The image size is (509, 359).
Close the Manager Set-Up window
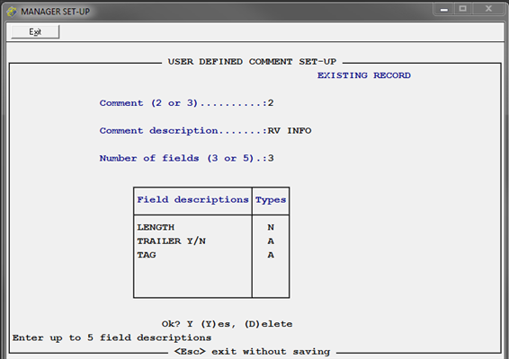[x=488, y=9]
